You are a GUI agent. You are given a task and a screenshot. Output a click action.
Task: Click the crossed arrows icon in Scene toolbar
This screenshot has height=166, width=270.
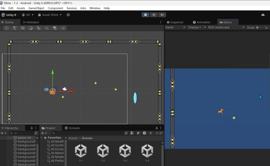[x=63, y=28]
